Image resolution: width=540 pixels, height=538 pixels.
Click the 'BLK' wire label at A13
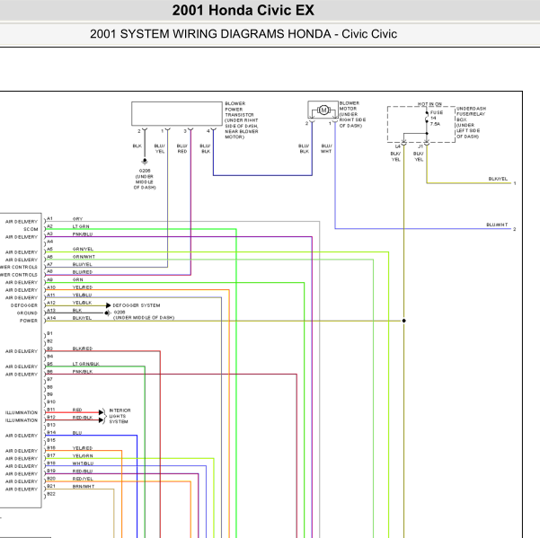(77, 310)
